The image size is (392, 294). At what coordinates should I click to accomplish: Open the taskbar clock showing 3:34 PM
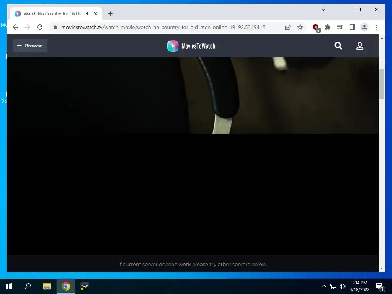[x=359, y=286]
